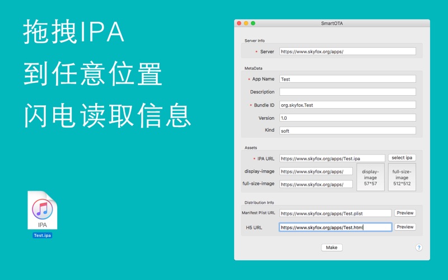Select the empty Description field
The image size is (448, 280).
[x=347, y=92]
